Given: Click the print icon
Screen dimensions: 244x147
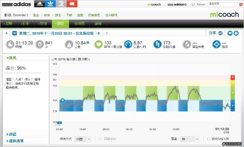Looking at the screenshot, I should click(236, 33).
